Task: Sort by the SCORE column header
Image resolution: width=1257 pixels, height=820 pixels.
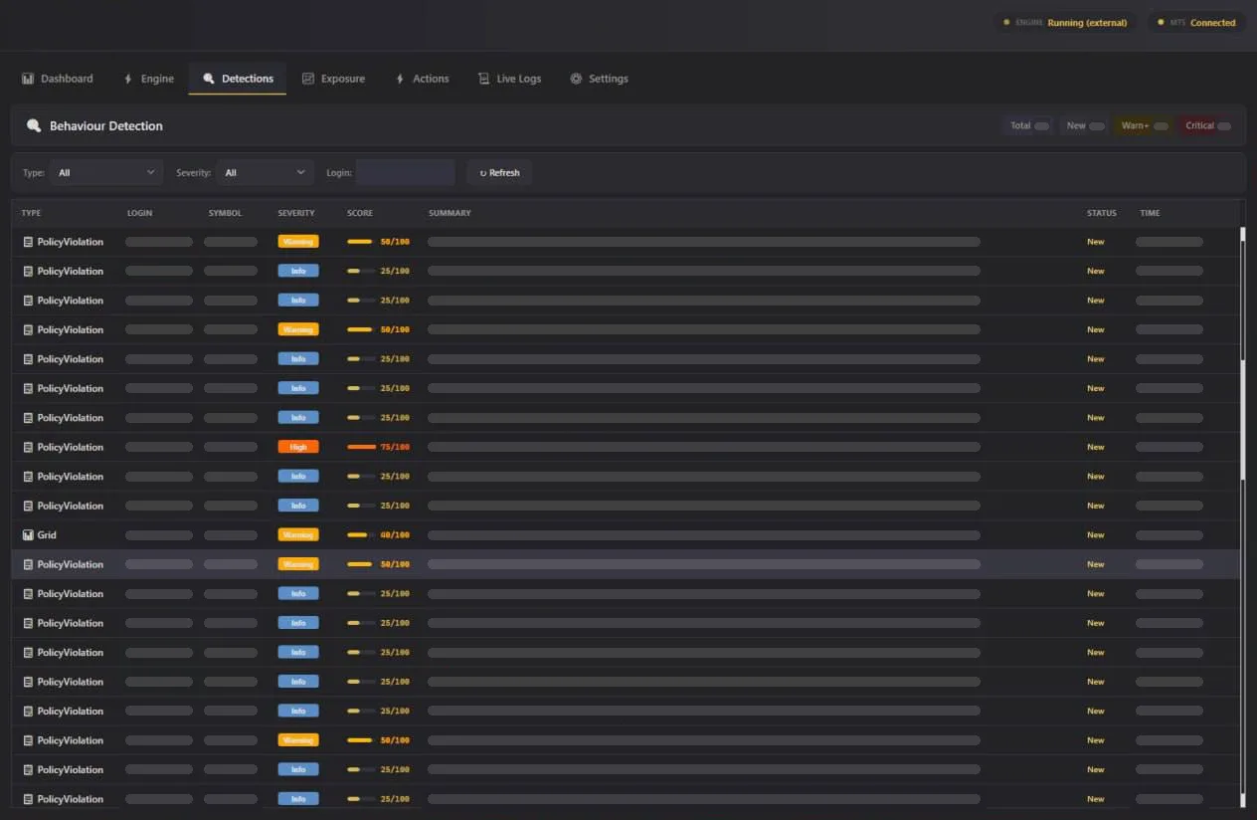Action: 360,213
